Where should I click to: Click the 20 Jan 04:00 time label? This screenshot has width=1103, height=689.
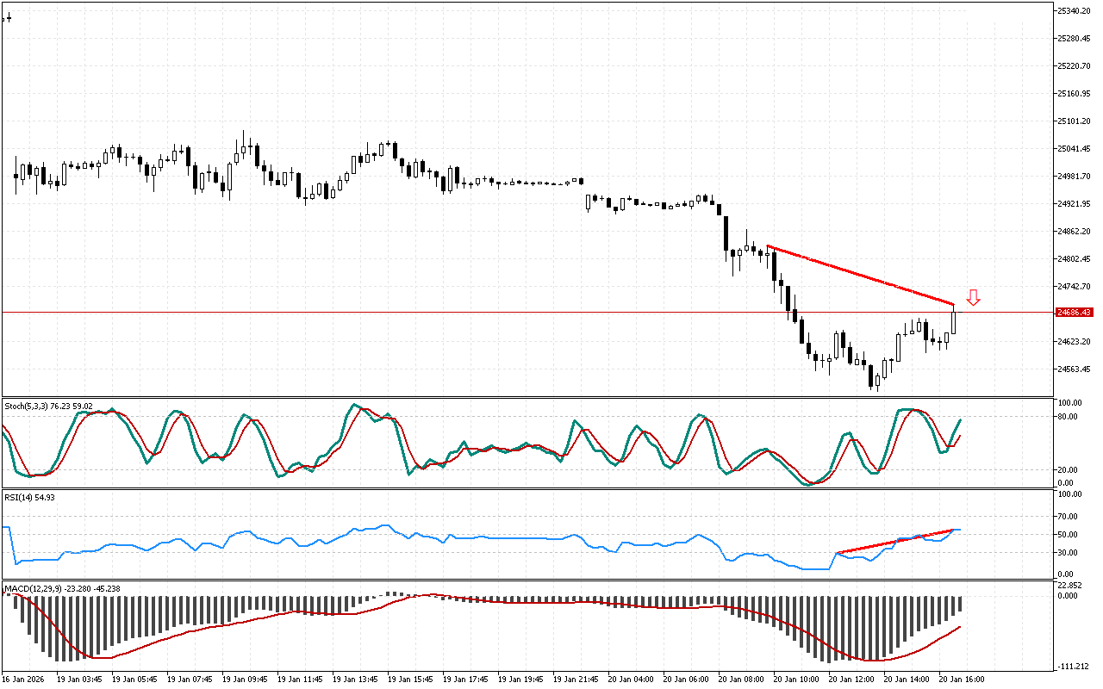click(x=630, y=679)
